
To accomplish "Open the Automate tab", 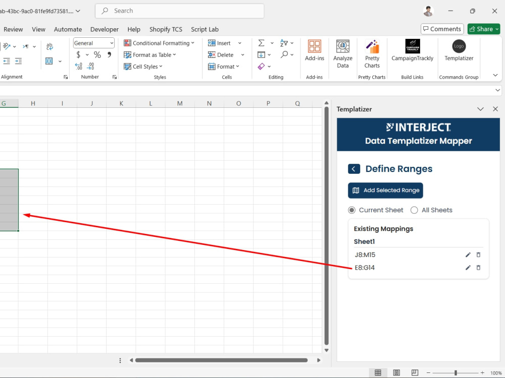I will pyautogui.click(x=68, y=29).
